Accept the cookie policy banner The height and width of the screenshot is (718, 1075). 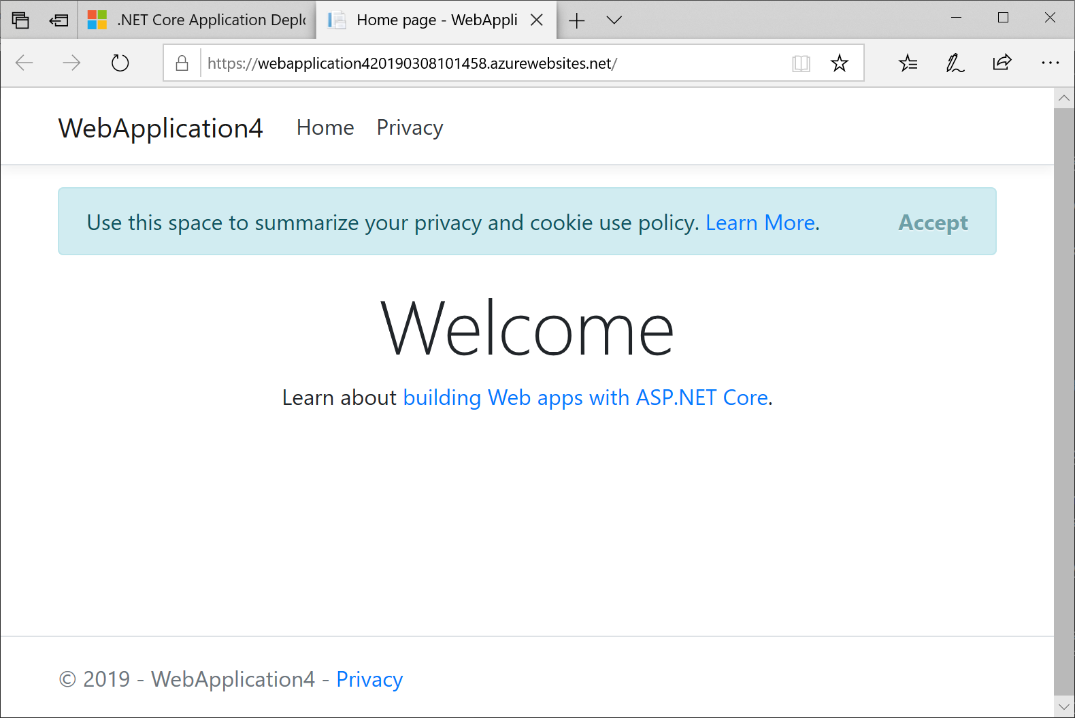click(933, 223)
